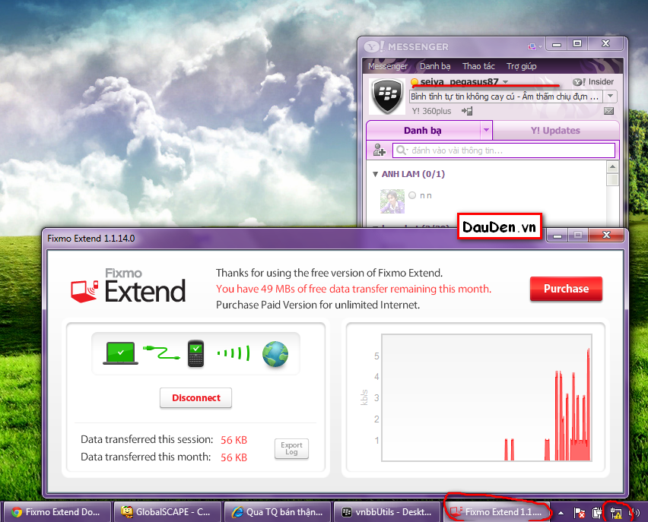Screen dimensions: 648x522
Task: Click the session data value 56 KB
Action: (234, 440)
